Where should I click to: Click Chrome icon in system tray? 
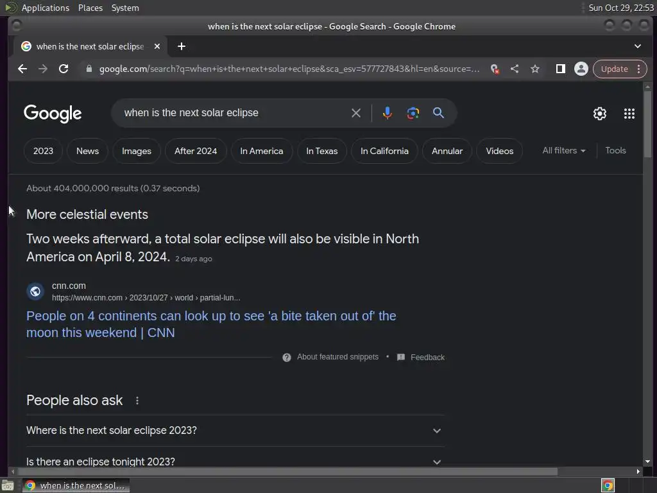(608, 485)
